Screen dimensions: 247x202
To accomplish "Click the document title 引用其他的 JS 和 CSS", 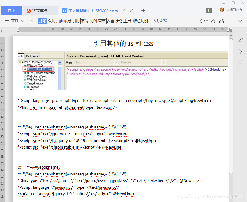I will click(123, 44).
